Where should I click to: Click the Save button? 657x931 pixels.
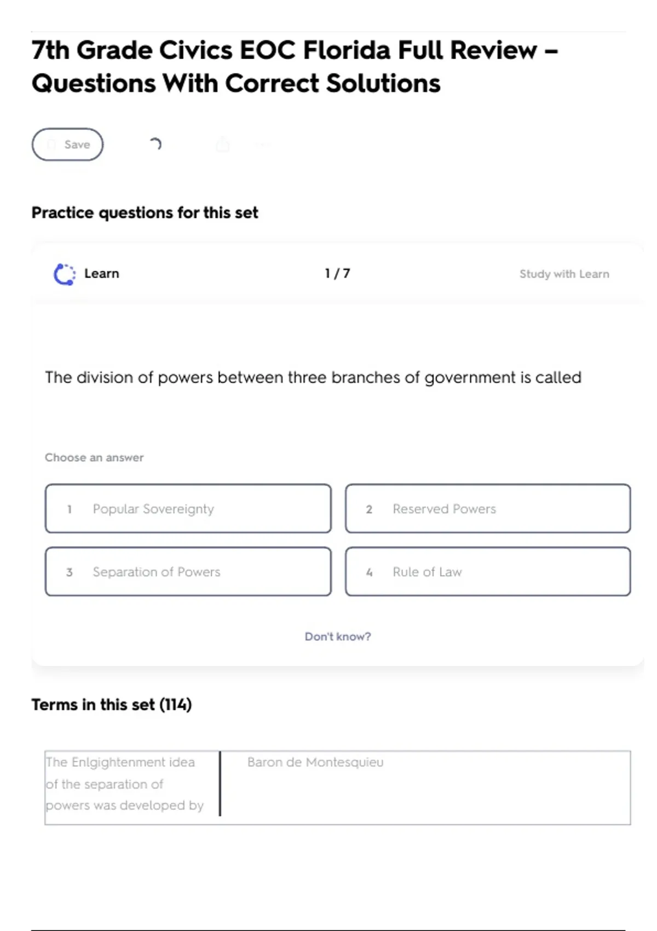tap(67, 145)
